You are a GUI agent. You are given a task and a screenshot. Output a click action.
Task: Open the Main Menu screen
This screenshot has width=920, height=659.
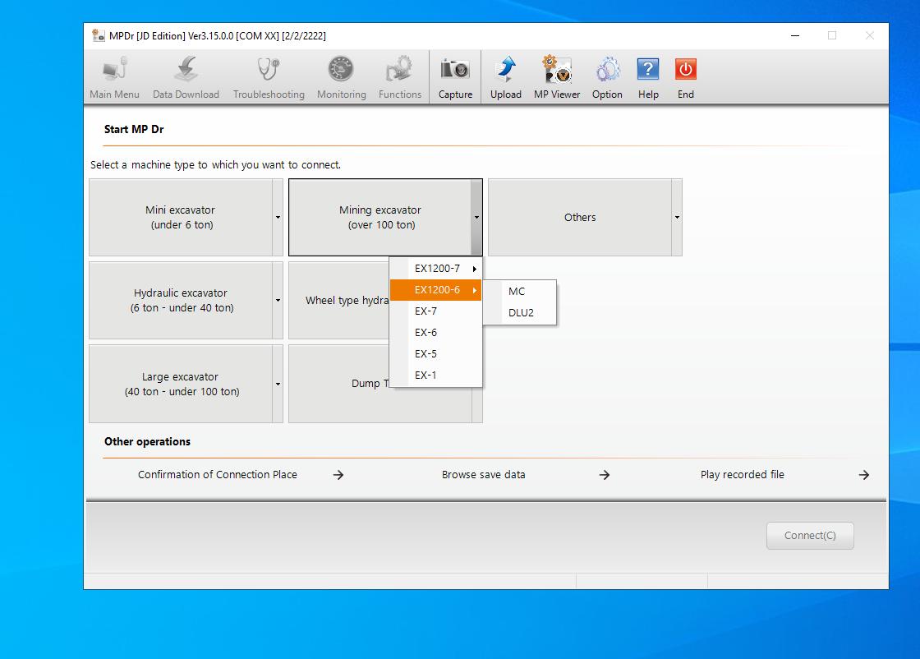[x=114, y=76]
